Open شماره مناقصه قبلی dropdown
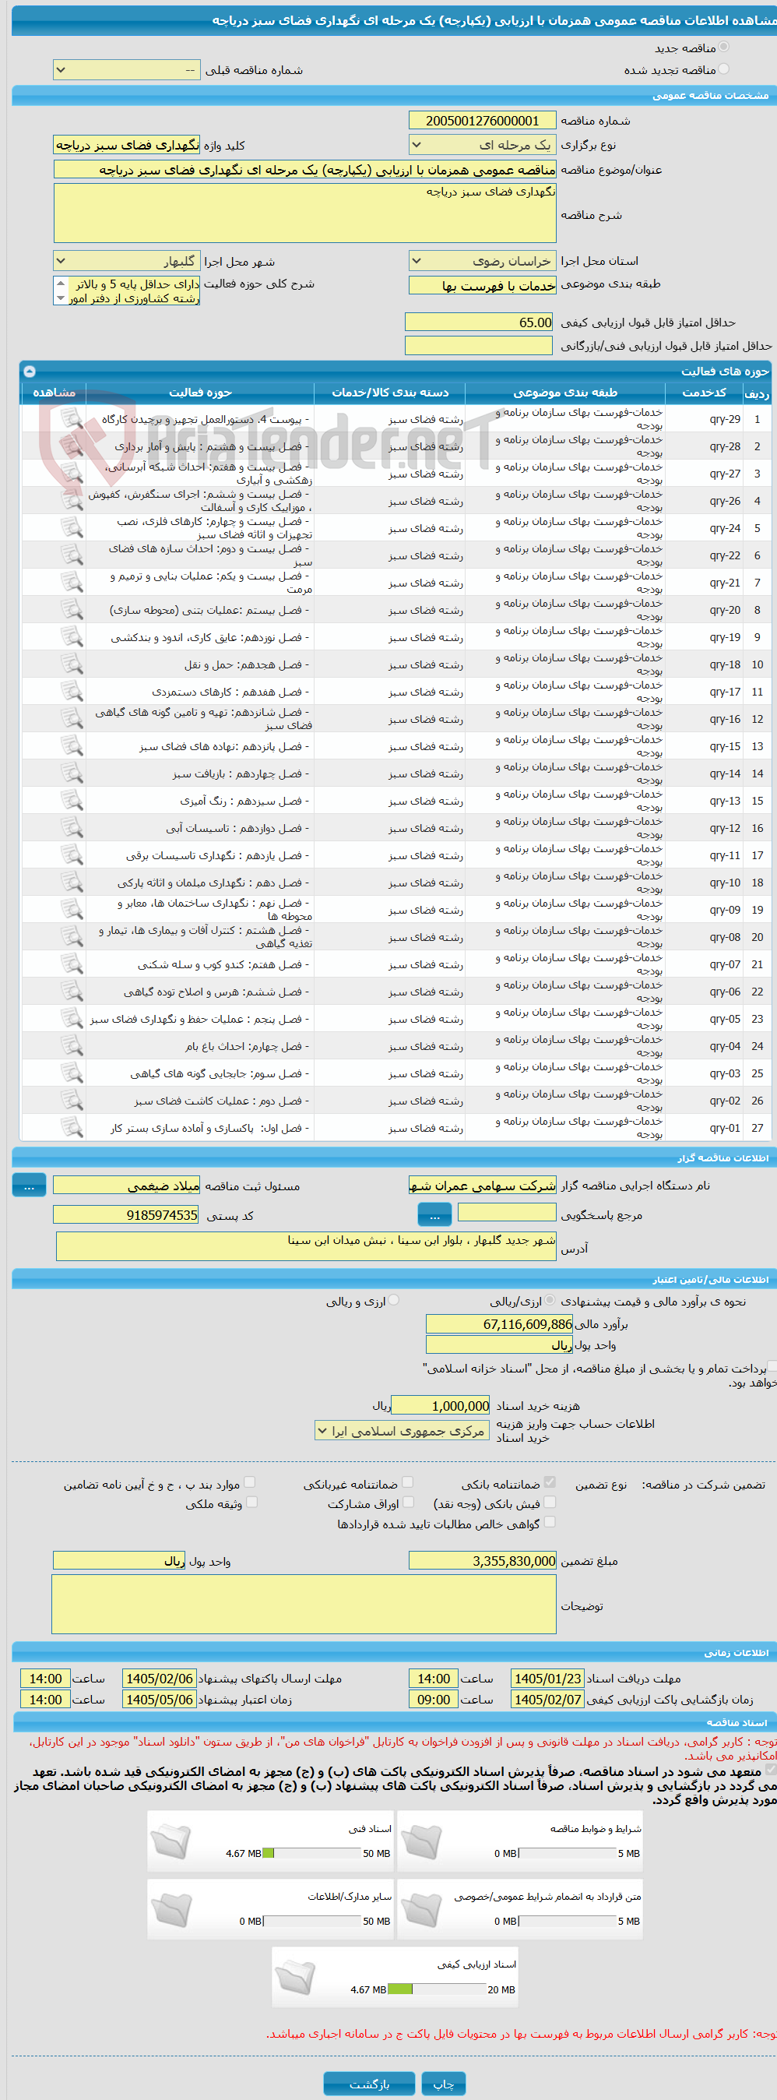The image size is (777, 2100). [126, 70]
